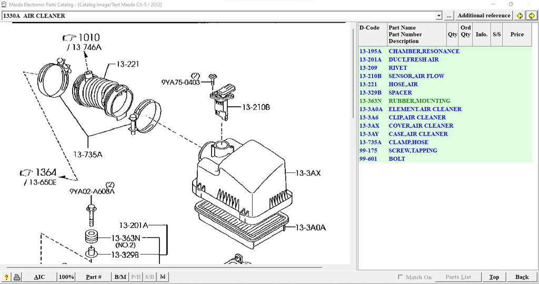Open the Additional reference button
539x284 pixels.
(x=484, y=16)
